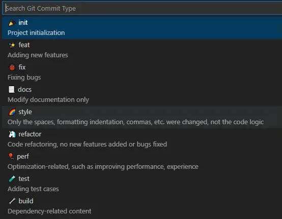
Task: Click the bug icon beside fix
Action: [12, 67]
